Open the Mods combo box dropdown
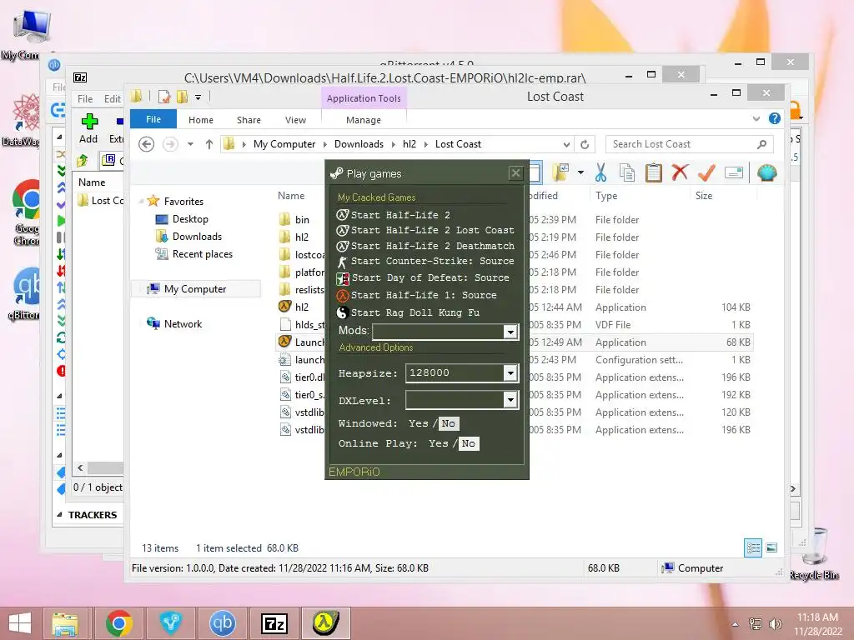This screenshot has width=854, height=640. [x=510, y=332]
